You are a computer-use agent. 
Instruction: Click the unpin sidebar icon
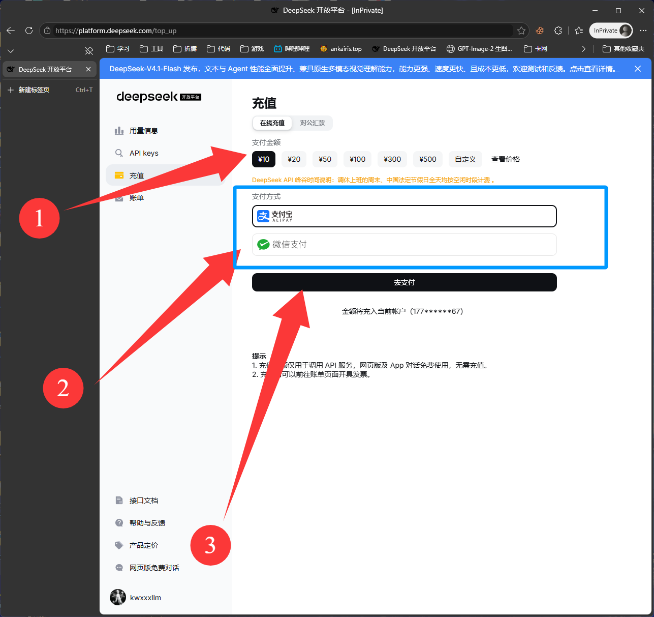pyautogui.click(x=89, y=51)
